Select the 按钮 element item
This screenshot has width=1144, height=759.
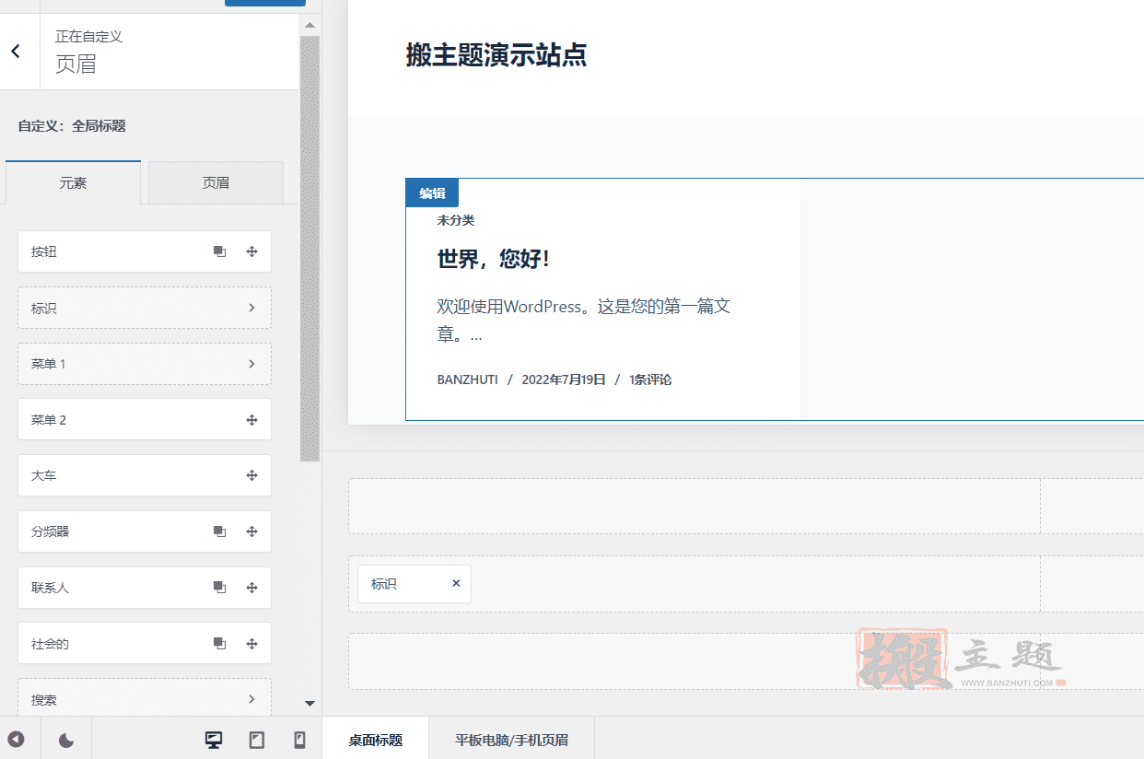[x=145, y=251]
